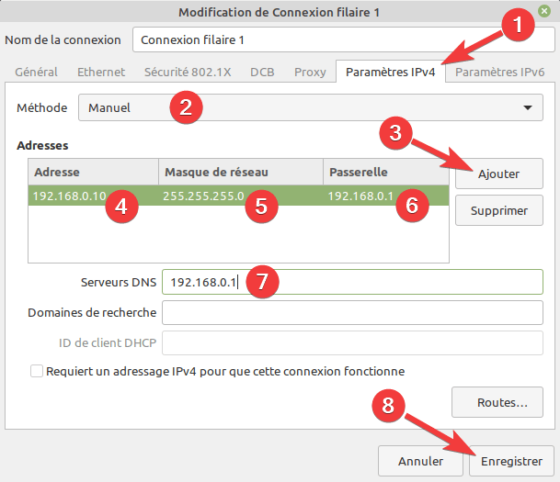560x482 pixels.
Task: Open the Ethernet tab
Action: 101,72
